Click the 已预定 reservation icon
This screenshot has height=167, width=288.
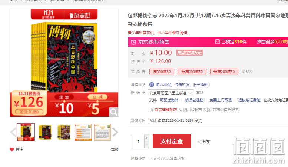pos(218,42)
